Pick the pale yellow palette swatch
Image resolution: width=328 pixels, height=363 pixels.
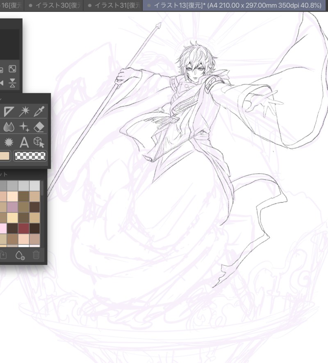pos(12,218)
